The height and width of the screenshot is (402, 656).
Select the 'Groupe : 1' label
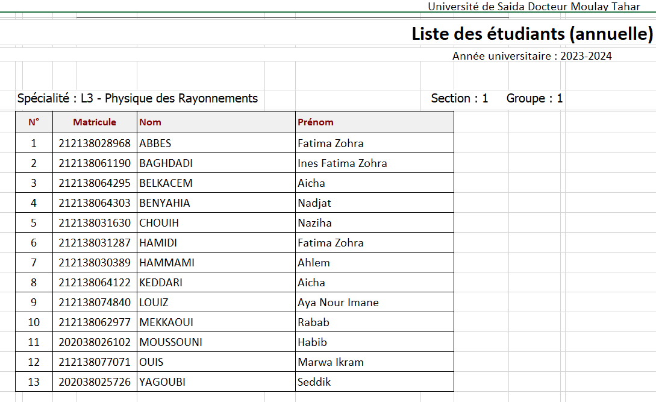point(534,98)
